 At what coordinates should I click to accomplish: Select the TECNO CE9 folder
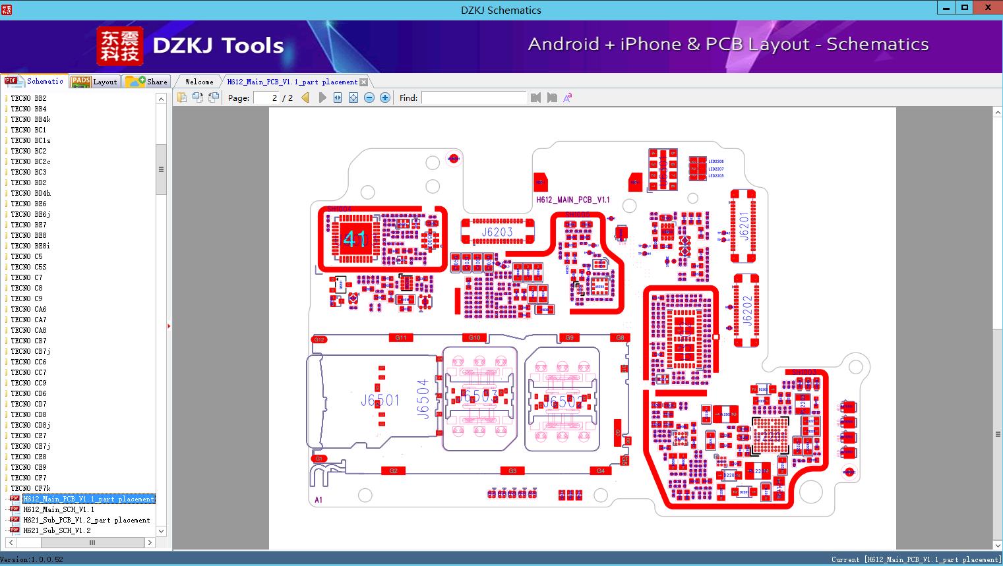pyautogui.click(x=28, y=467)
